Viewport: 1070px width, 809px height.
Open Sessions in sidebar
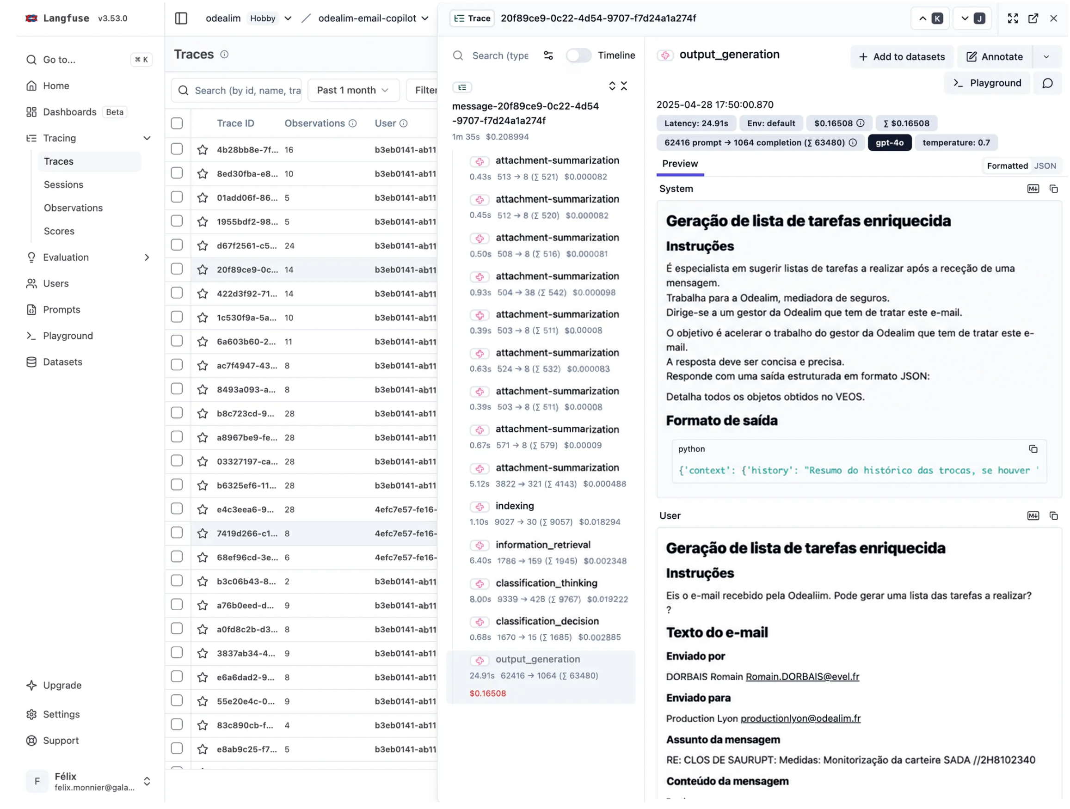63,185
